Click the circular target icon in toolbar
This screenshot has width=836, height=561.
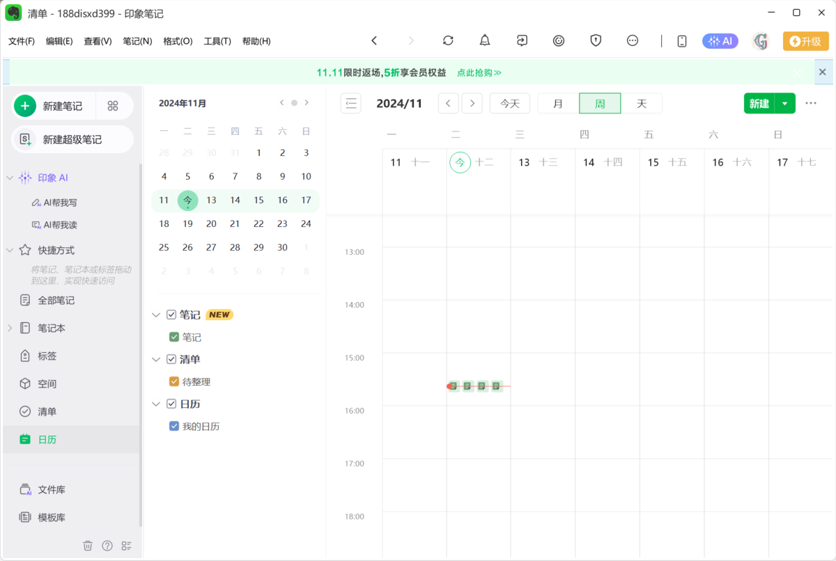(559, 41)
